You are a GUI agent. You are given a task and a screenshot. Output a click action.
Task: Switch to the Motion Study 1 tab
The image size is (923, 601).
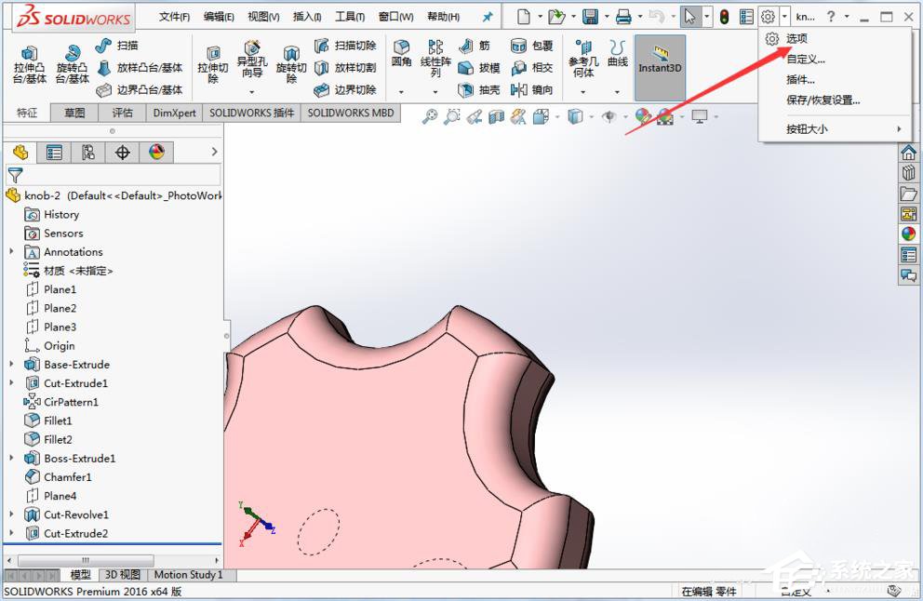click(x=188, y=575)
